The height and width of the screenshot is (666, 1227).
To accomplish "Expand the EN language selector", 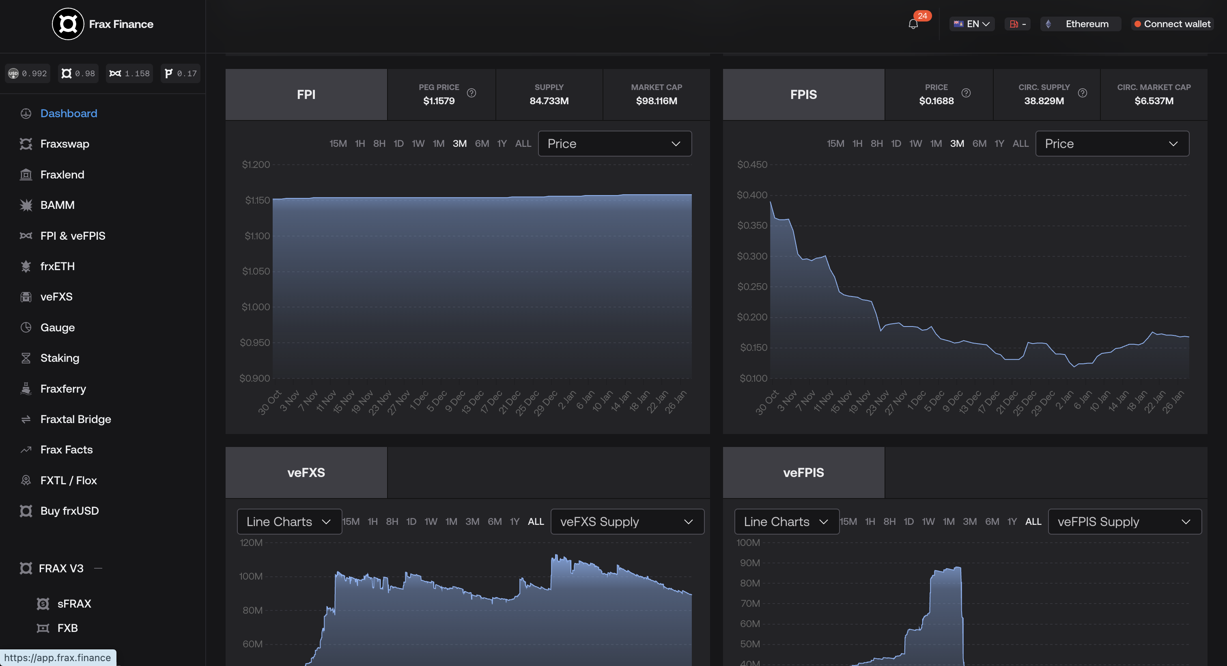I will click(x=972, y=24).
